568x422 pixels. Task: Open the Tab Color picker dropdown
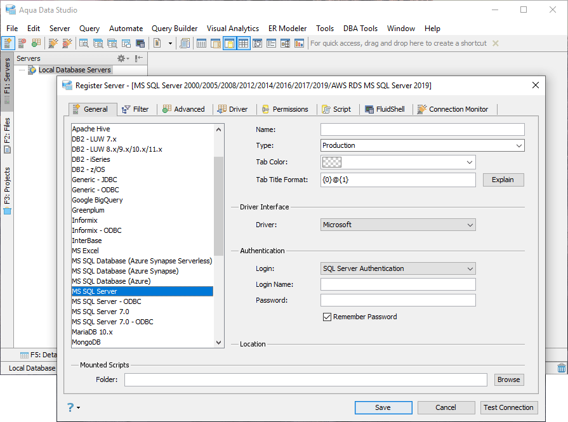[x=398, y=162]
